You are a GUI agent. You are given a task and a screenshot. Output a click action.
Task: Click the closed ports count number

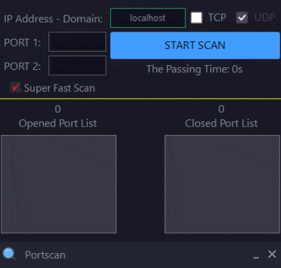click(222, 109)
